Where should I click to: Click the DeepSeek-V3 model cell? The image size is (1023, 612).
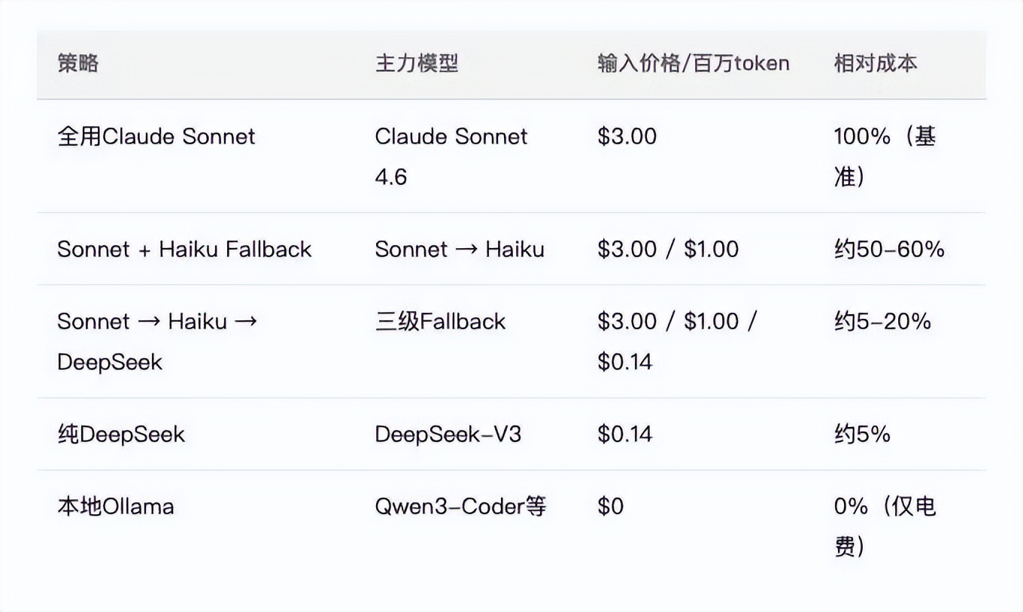pos(448,435)
